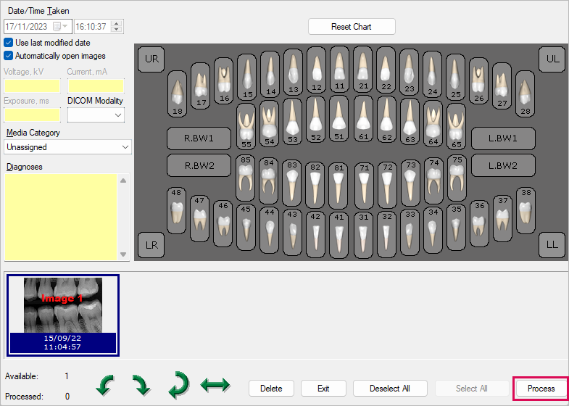This screenshot has height=406, width=569.
Task: Select tooth 38 on the chart
Action: click(x=526, y=210)
